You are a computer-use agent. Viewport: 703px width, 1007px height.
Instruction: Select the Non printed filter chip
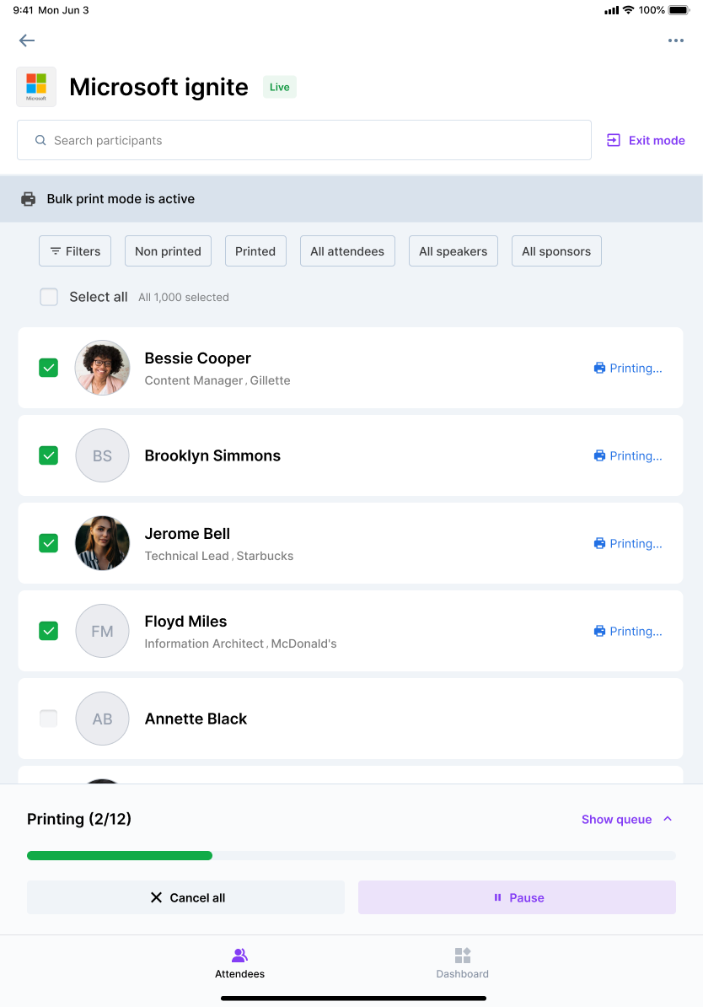click(x=168, y=251)
